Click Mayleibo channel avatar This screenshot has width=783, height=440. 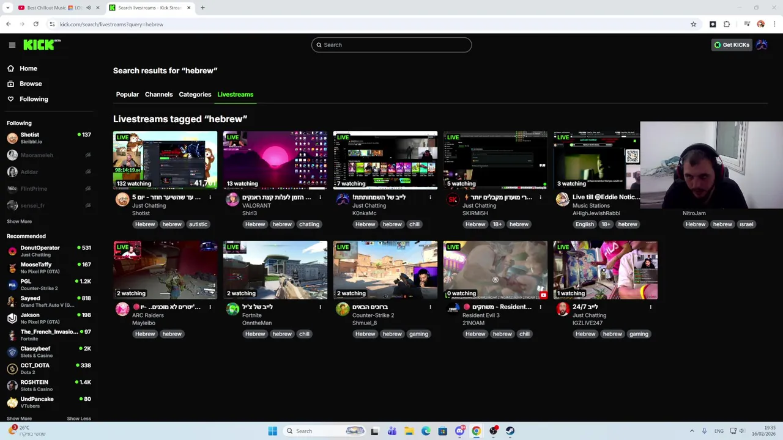[122, 309]
